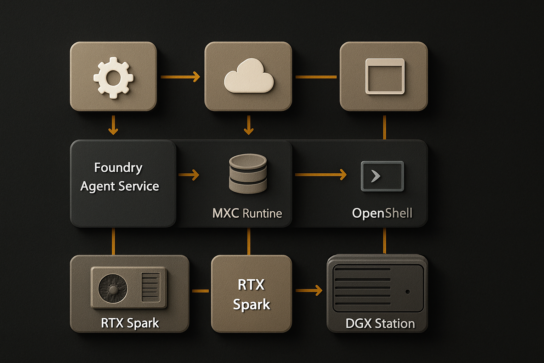Screen dimensions: 544x363
Task: Click the two-line "RTX Spark" text in the tan tile
Action: pyautogui.click(x=251, y=295)
